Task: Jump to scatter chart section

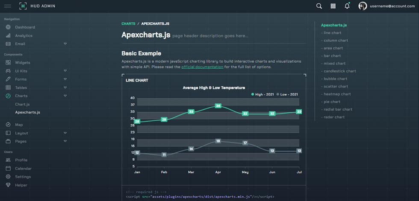Action: point(334,86)
